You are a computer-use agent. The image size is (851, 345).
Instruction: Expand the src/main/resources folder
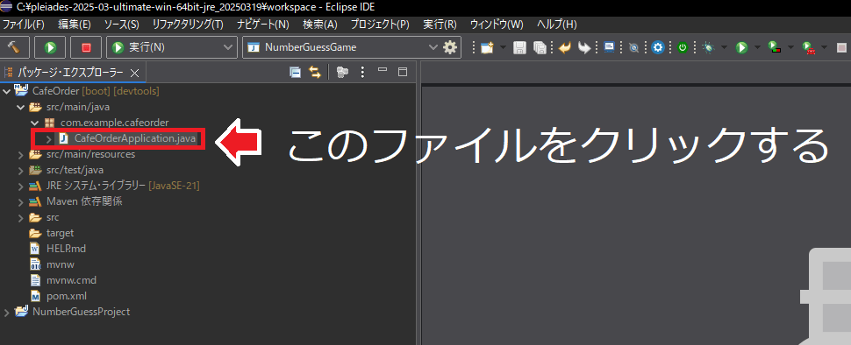coord(21,154)
